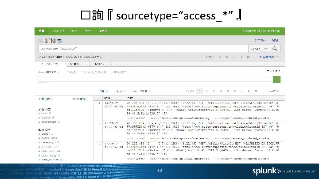Image resolution: width=319 pixels, height=179 pixels.
Task: Open the Save As dropdown
Action: click(x=261, y=40)
